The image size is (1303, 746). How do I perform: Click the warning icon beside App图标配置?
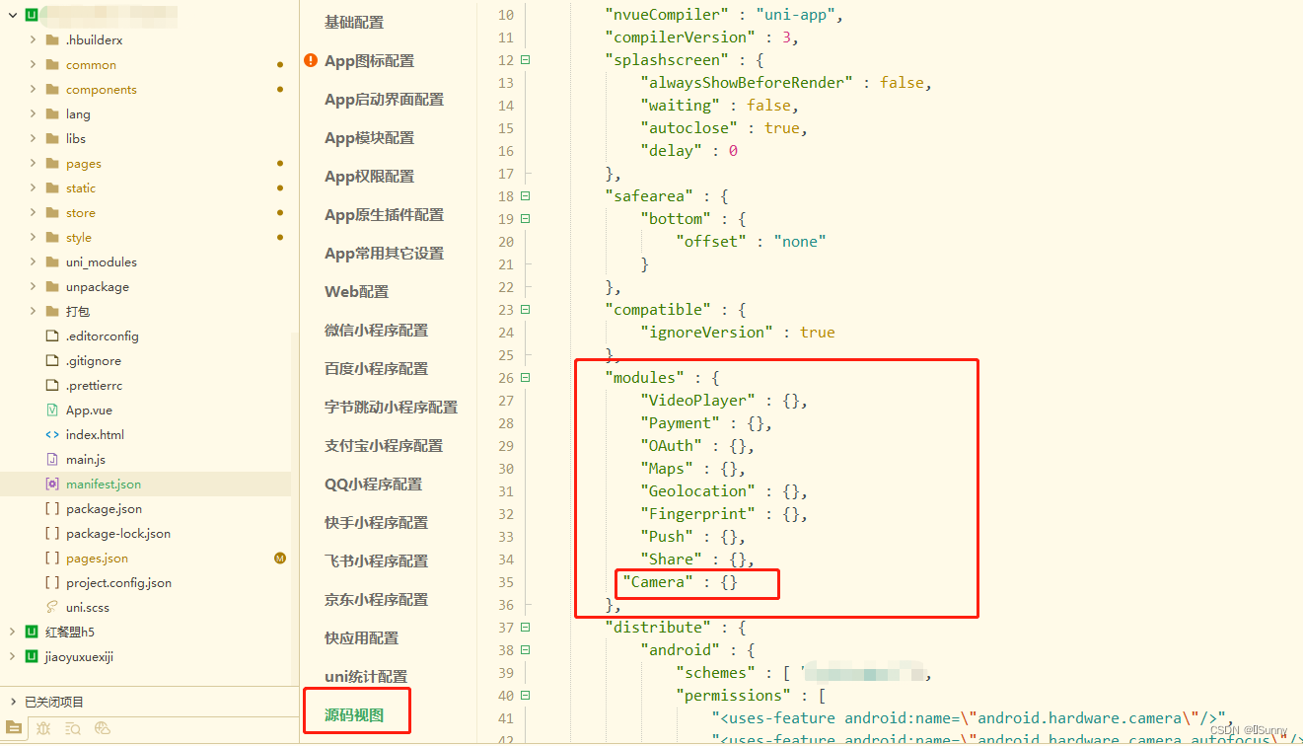point(312,61)
